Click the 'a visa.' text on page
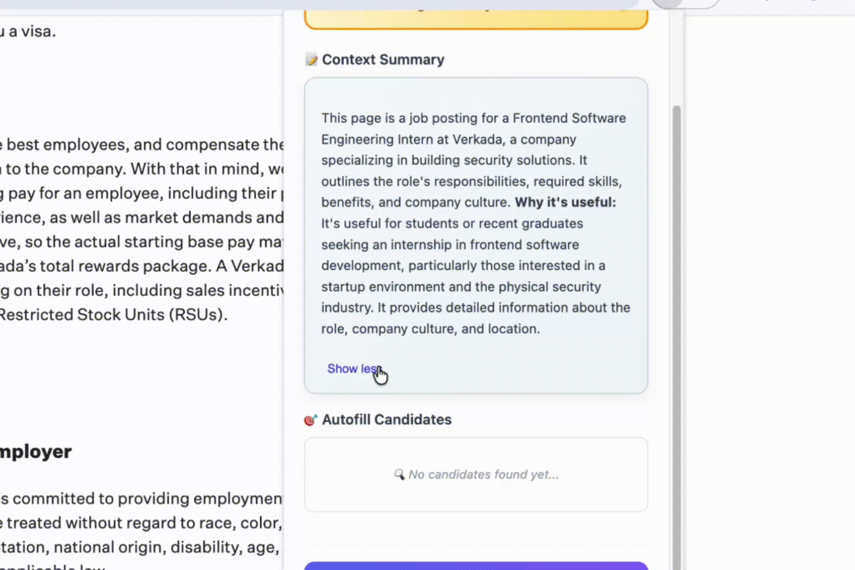 tap(28, 32)
